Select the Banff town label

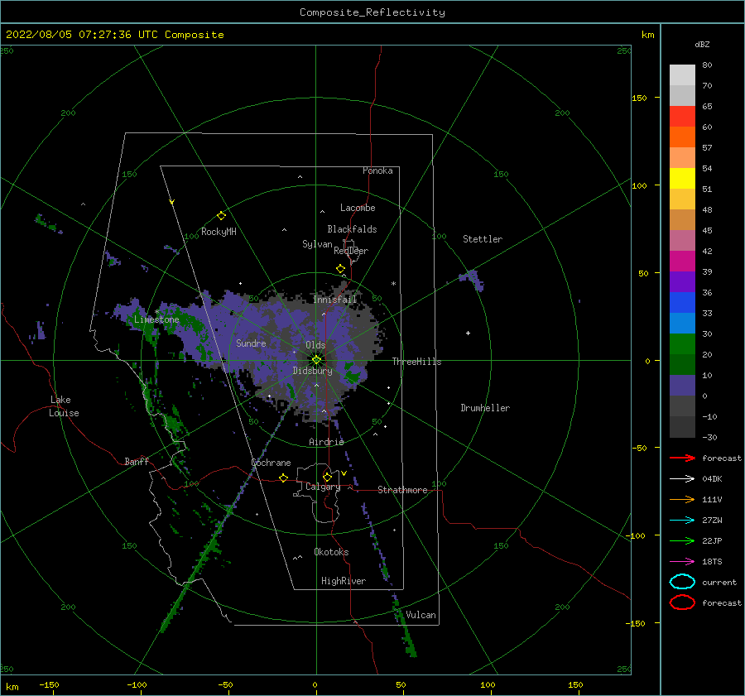click(x=137, y=461)
